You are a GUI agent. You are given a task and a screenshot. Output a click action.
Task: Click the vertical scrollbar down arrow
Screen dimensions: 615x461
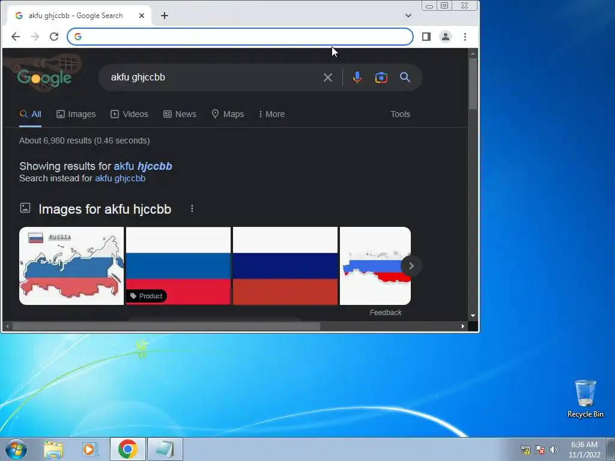(x=473, y=316)
